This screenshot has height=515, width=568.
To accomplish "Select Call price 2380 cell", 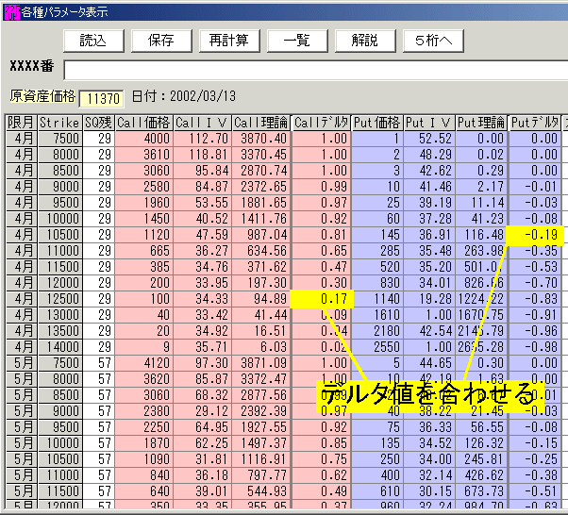I will (143, 411).
